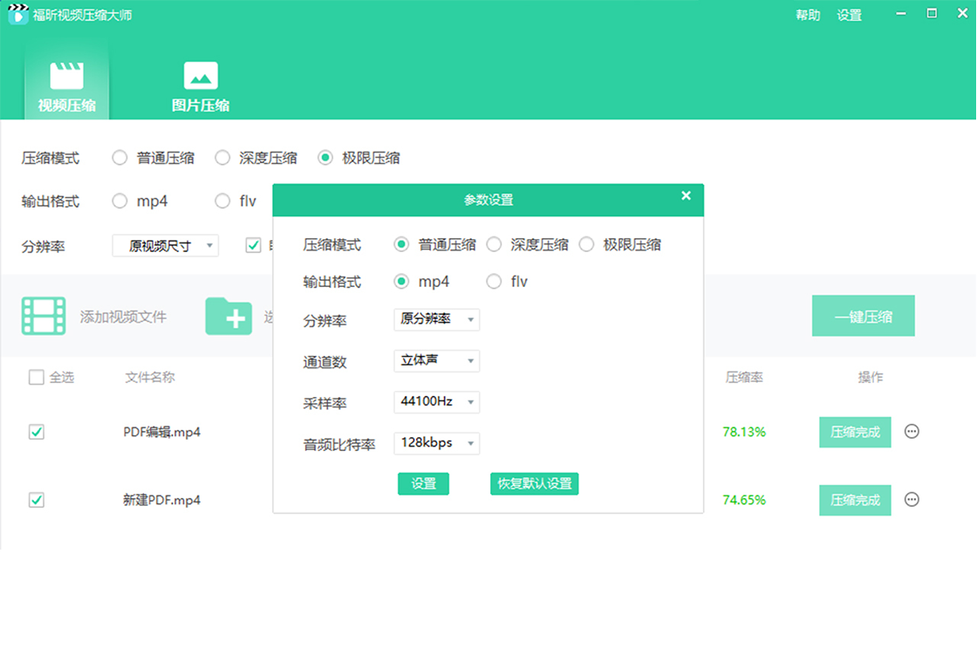Click the 设置 button inside the dialog

coord(423,483)
